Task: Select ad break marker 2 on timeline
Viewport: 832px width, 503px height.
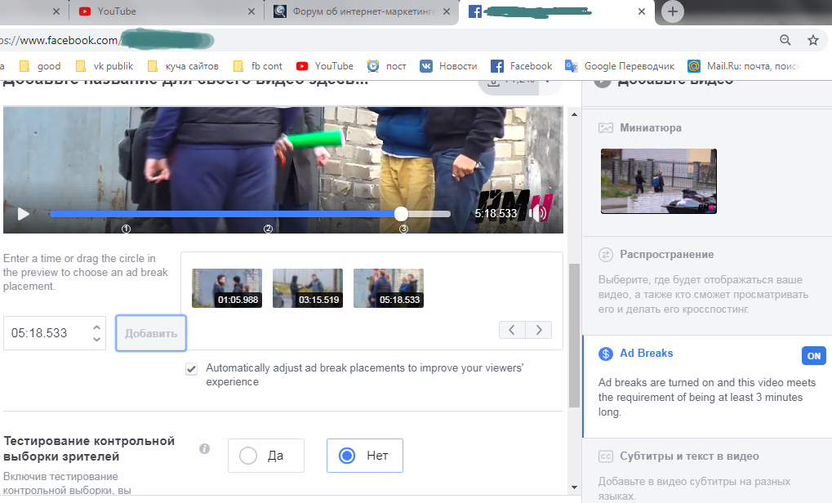Action: [268, 229]
